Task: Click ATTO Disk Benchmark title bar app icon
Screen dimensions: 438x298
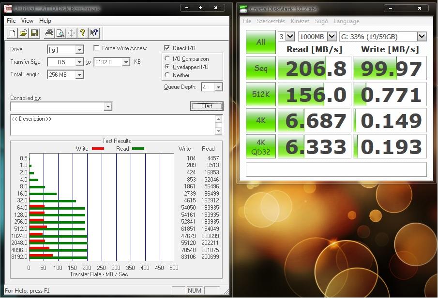Action: coord(8,9)
